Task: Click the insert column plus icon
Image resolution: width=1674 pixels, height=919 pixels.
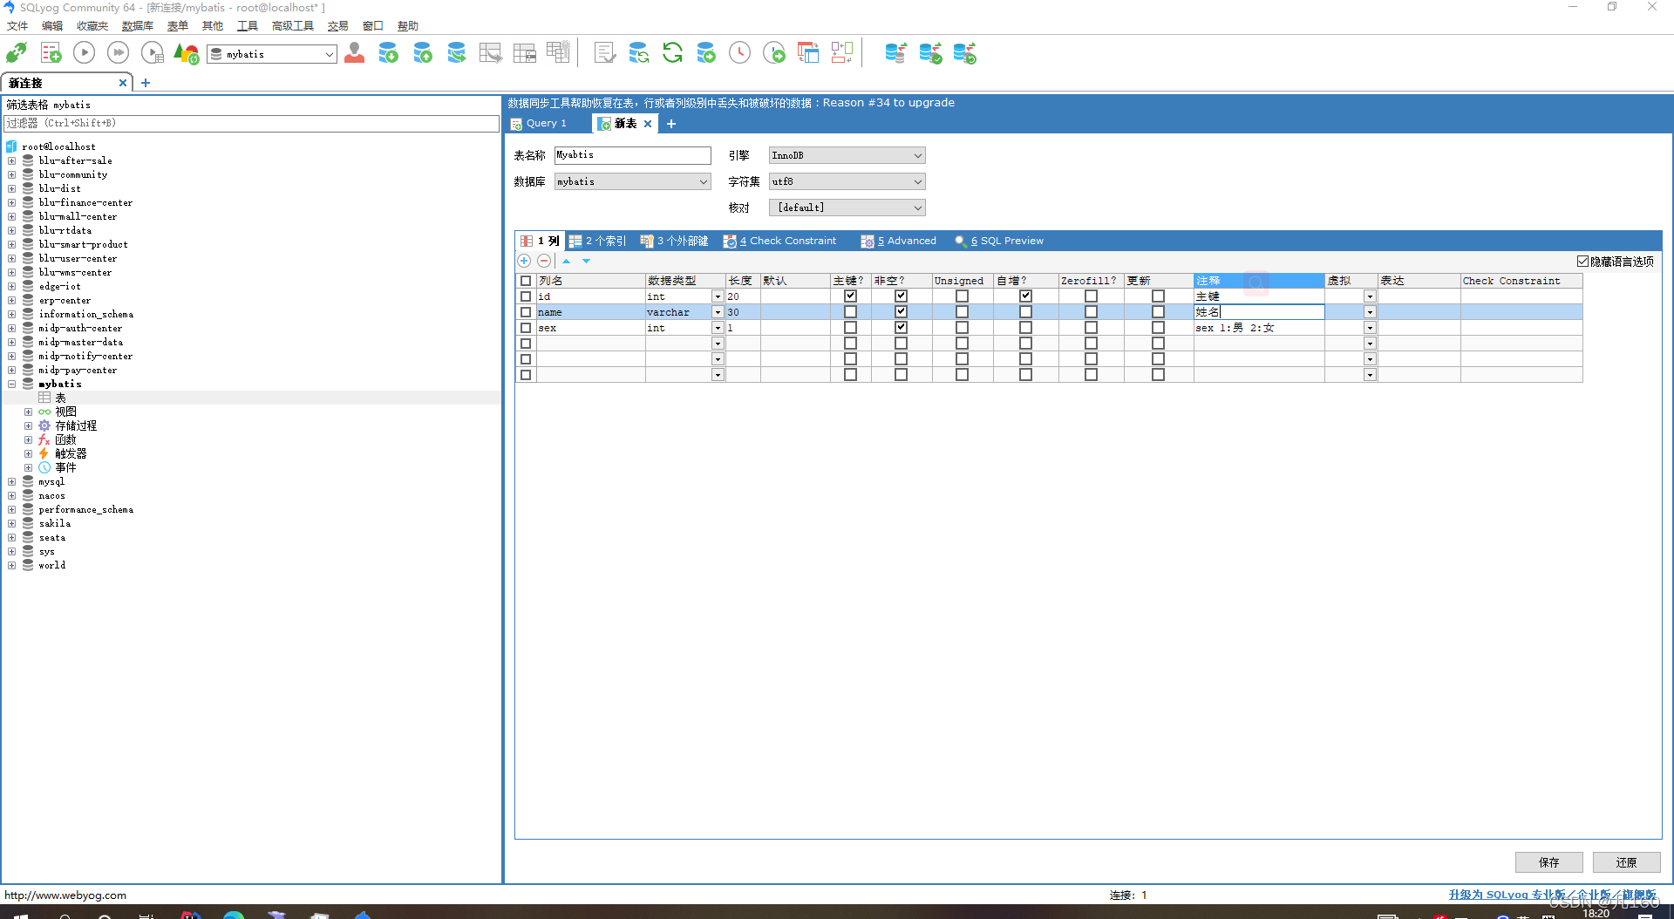Action: pyautogui.click(x=524, y=261)
